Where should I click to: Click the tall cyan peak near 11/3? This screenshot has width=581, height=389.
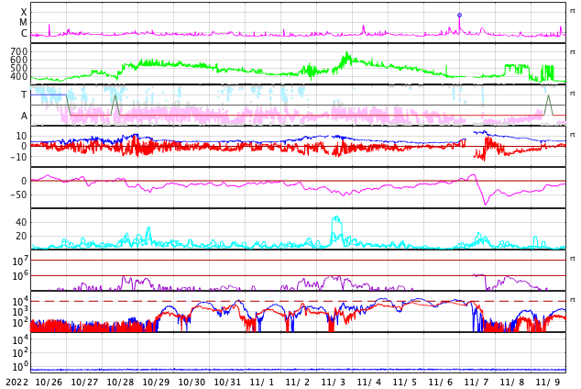(x=335, y=218)
